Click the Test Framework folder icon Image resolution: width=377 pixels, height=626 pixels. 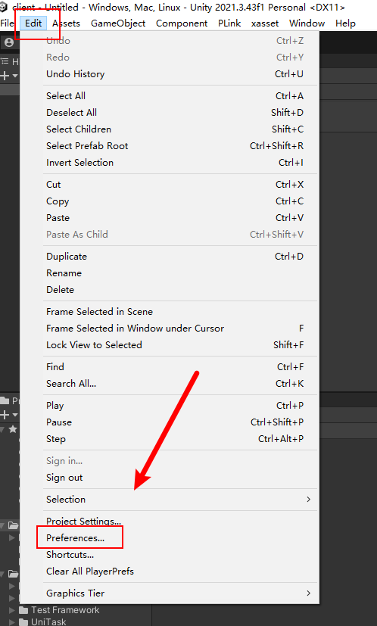point(24,610)
